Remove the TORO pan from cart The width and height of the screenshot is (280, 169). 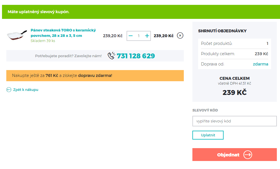pos(180,35)
